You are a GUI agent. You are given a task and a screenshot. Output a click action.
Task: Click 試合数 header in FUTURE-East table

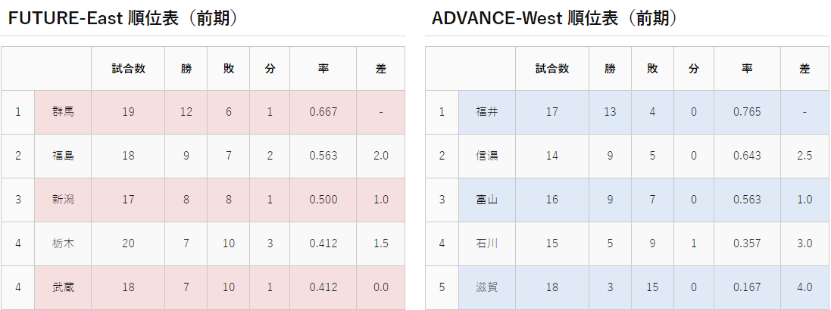[x=128, y=69]
